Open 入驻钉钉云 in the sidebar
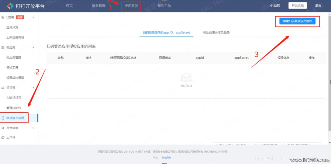 pyautogui.click(x=14, y=98)
